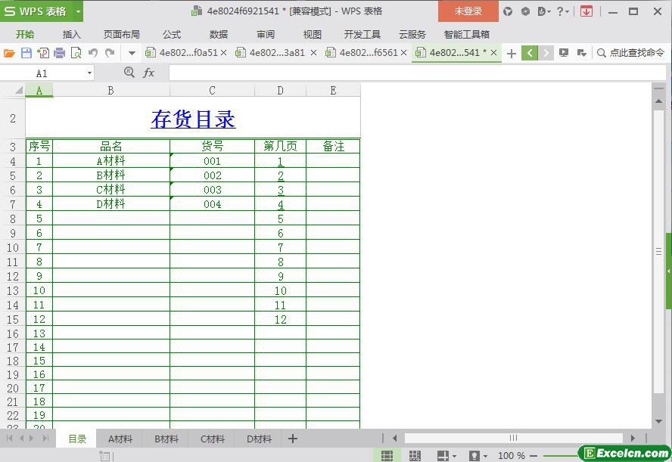Expand the quick access toolbar dropdown
The width and height of the screenshot is (672, 462).
(132, 54)
